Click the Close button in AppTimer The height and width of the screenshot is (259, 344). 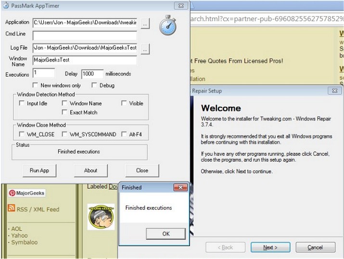coord(142,171)
